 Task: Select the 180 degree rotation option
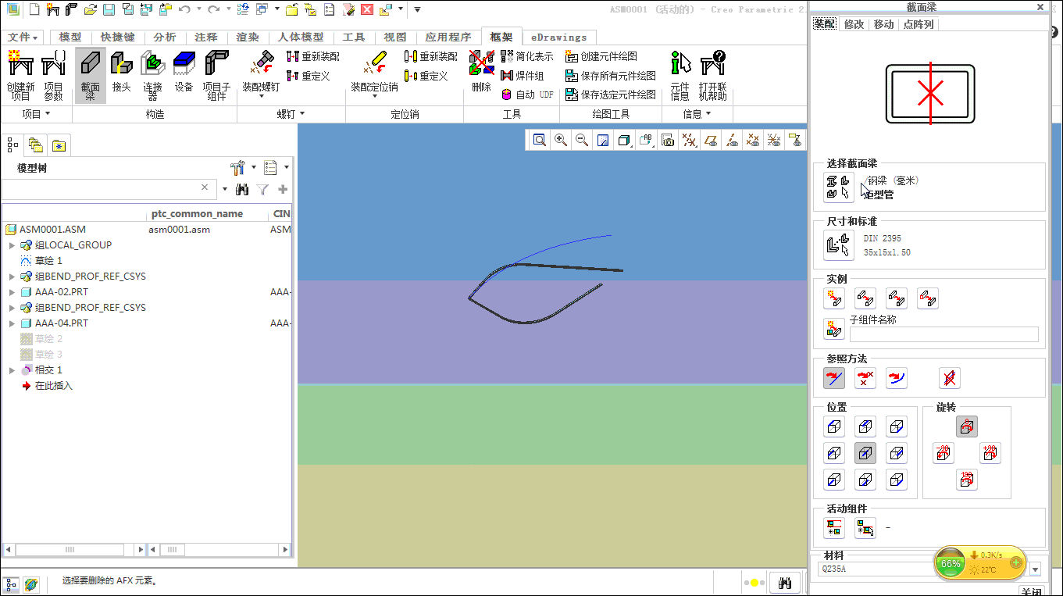click(x=967, y=480)
